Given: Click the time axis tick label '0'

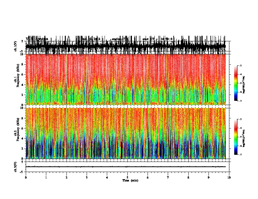Looking at the screenshot, I should click(x=26, y=178).
